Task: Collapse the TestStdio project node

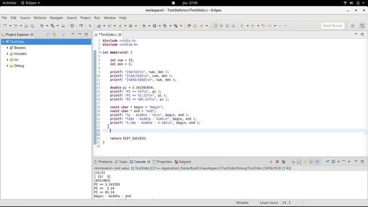Action: click(3, 42)
